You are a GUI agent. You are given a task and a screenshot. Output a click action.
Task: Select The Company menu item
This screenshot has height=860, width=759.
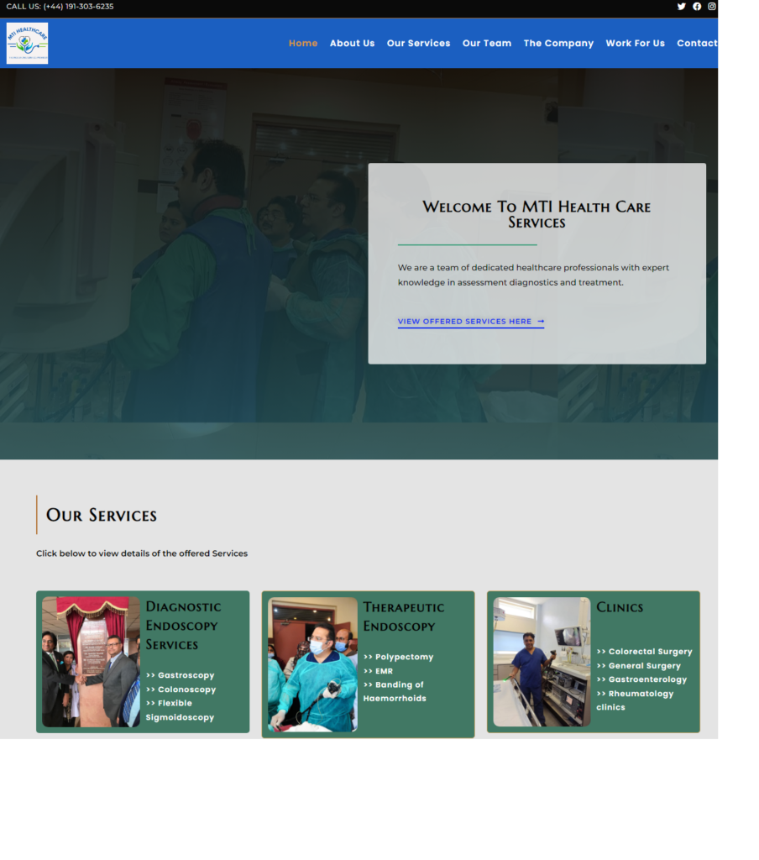coord(558,44)
